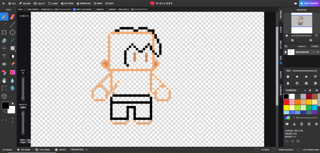Toggle Frames Sequence checkbox
The width and height of the screenshot is (320, 153).
(x=274, y=150)
